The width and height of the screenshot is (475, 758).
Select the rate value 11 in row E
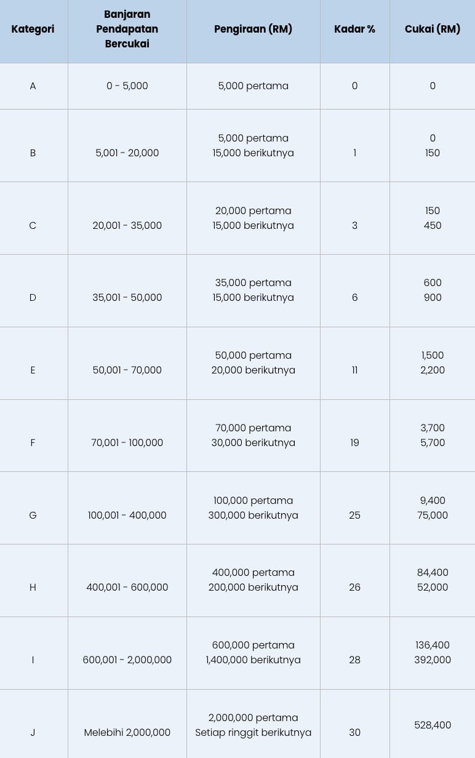[x=354, y=370]
